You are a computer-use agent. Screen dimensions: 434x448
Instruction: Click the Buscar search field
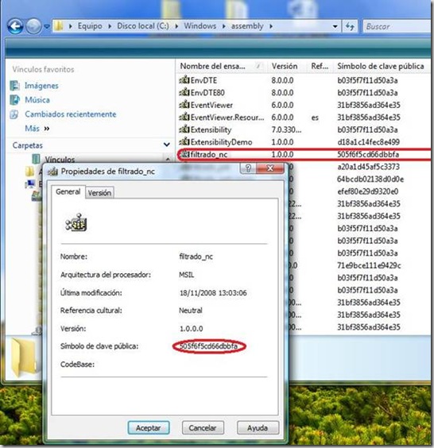coord(397,26)
